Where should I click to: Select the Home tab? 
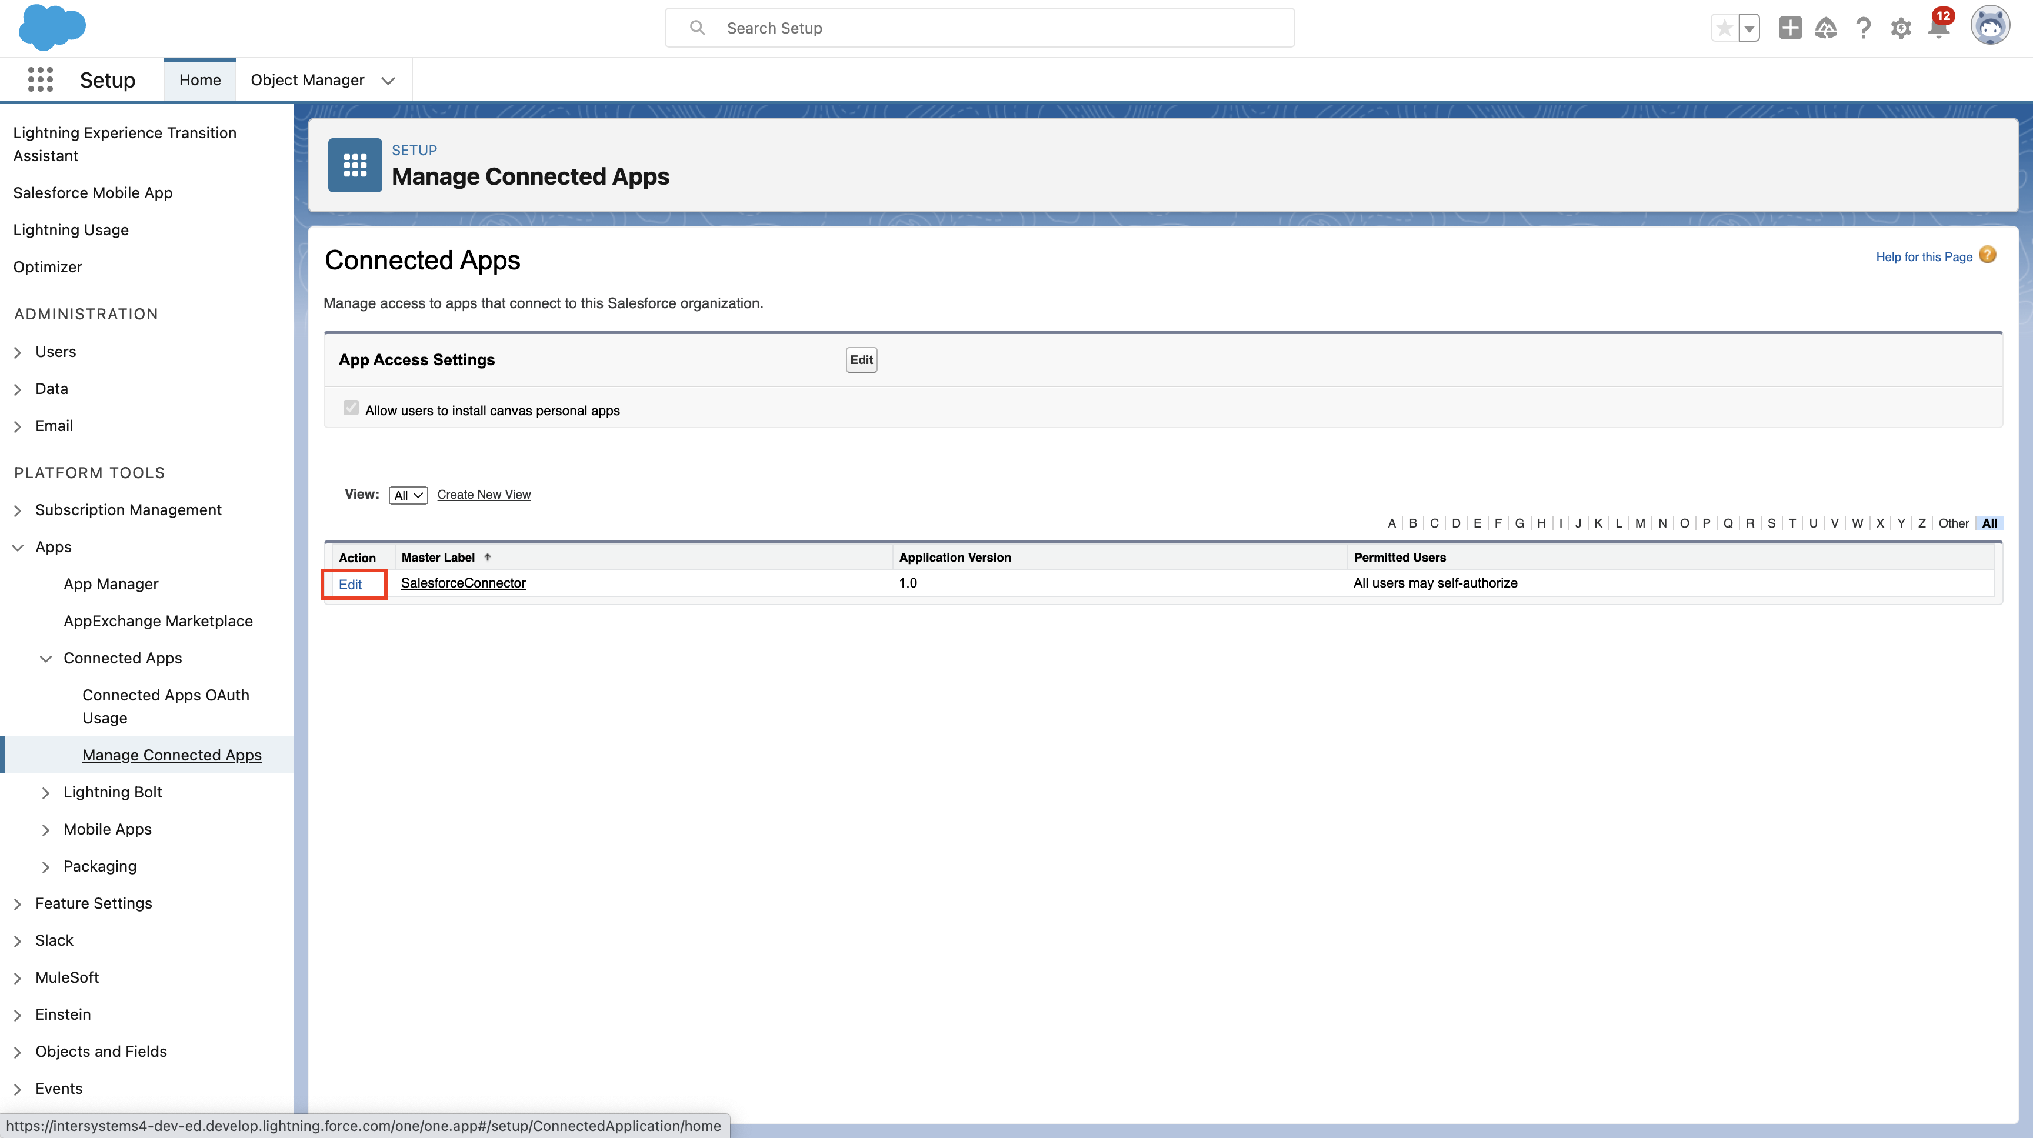pyautogui.click(x=199, y=80)
